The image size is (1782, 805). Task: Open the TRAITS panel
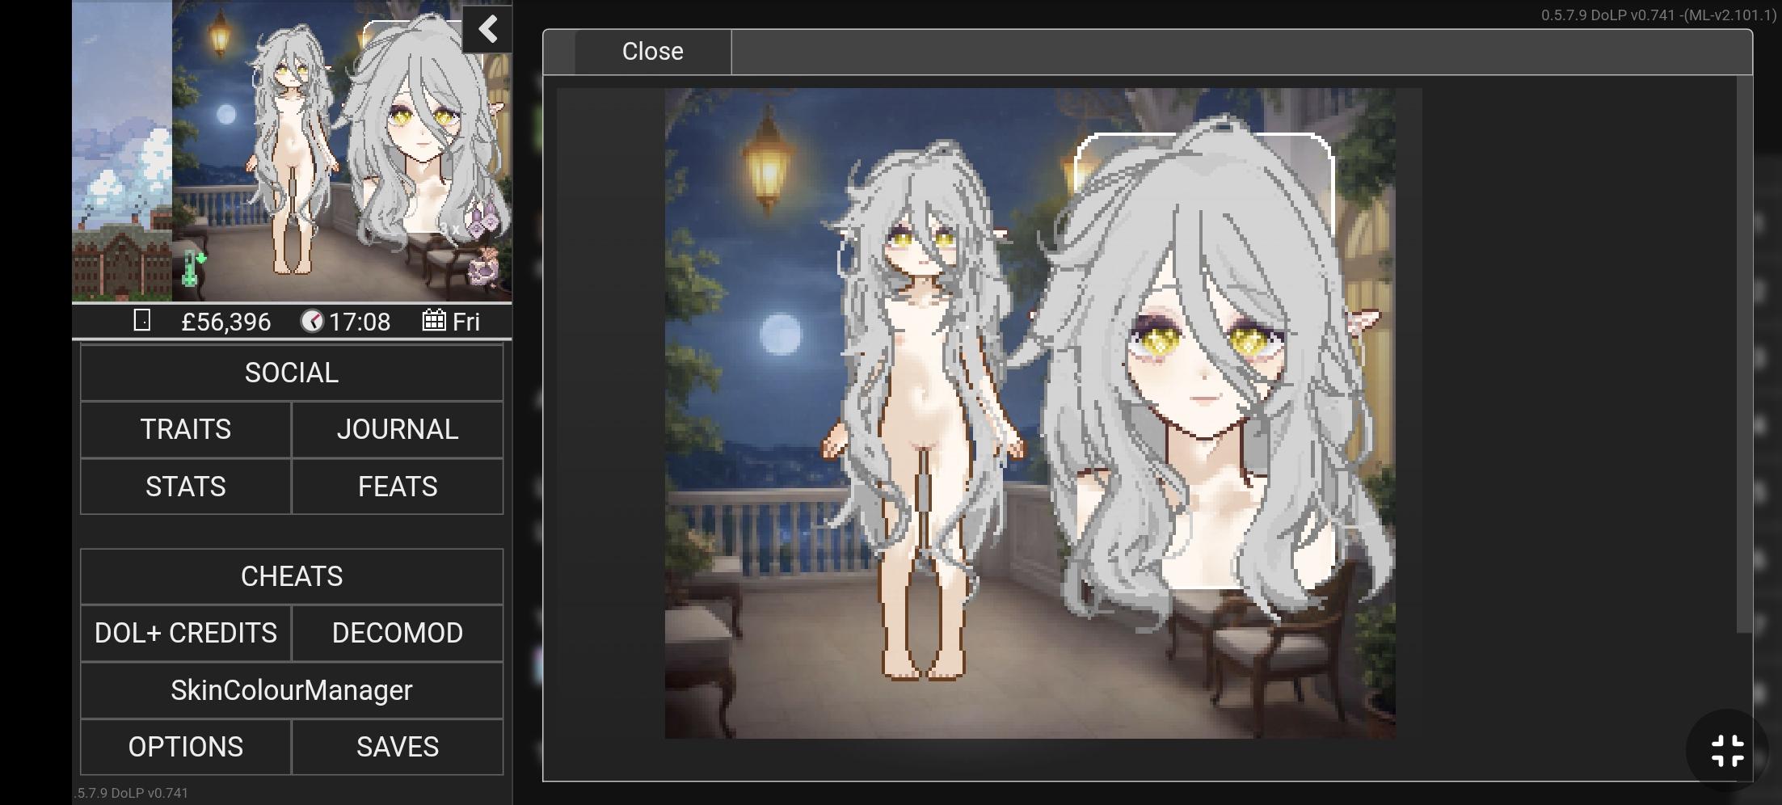point(185,429)
